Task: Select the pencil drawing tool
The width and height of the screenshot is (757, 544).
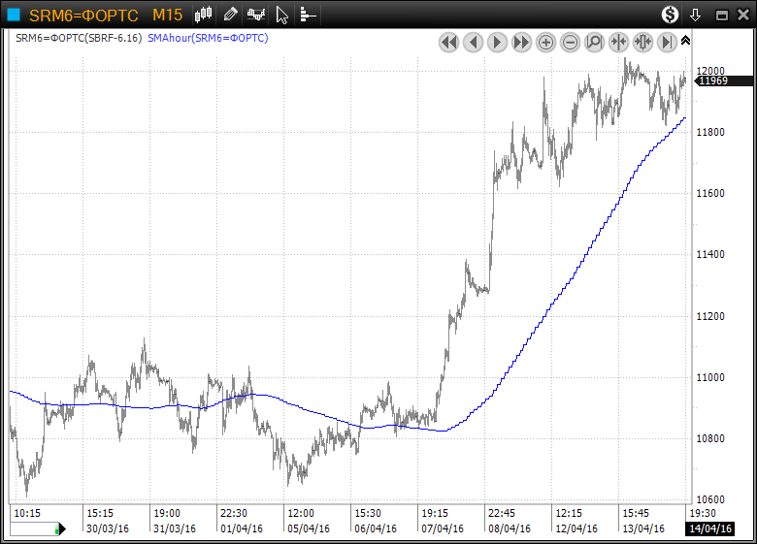Action: [x=230, y=15]
